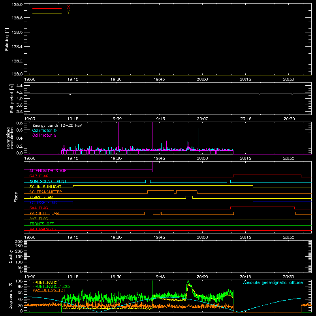Click the ATTENUATOR_STATE drop near 19:43
The width and height of the screenshot is (316, 316).
pos(152,167)
